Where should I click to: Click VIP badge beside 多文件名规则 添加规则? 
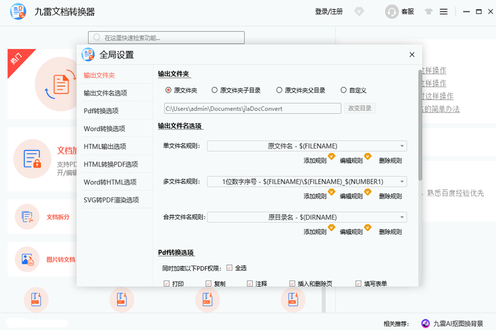click(331, 192)
